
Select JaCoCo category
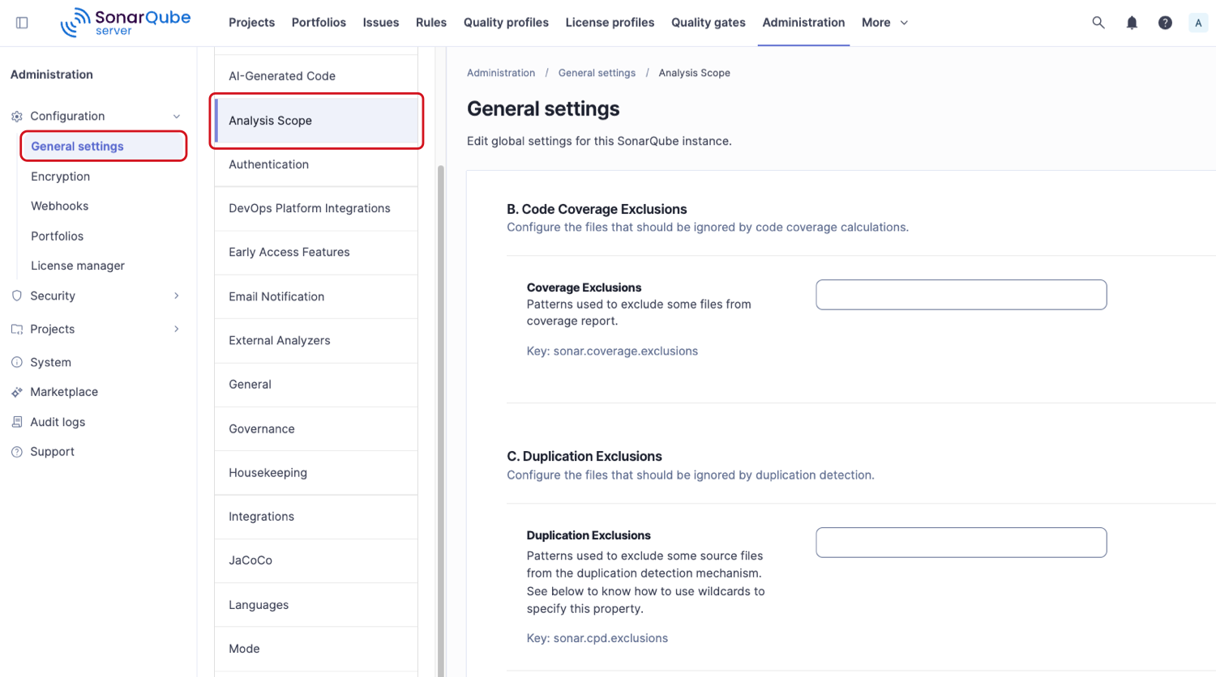[316, 560]
